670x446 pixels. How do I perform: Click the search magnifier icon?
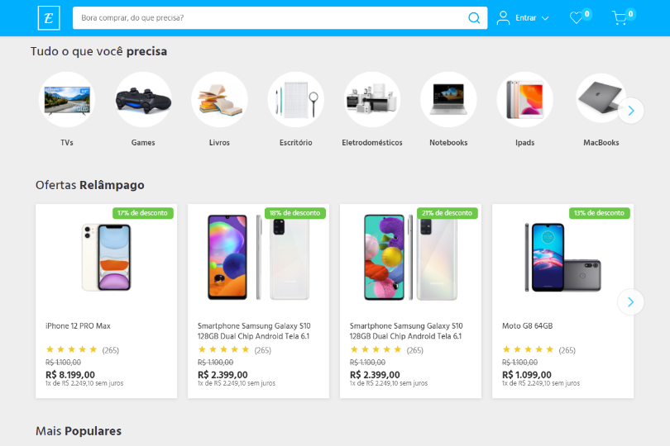[474, 17]
